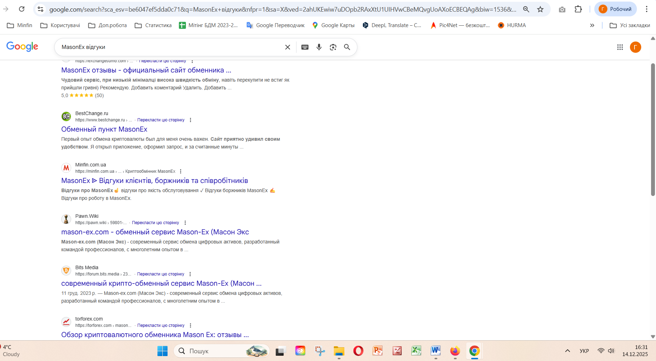Open современный крипто-обменный сервис Bits Media result
Image resolution: width=656 pixels, height=361 pixels.
[x=161, y=283]
